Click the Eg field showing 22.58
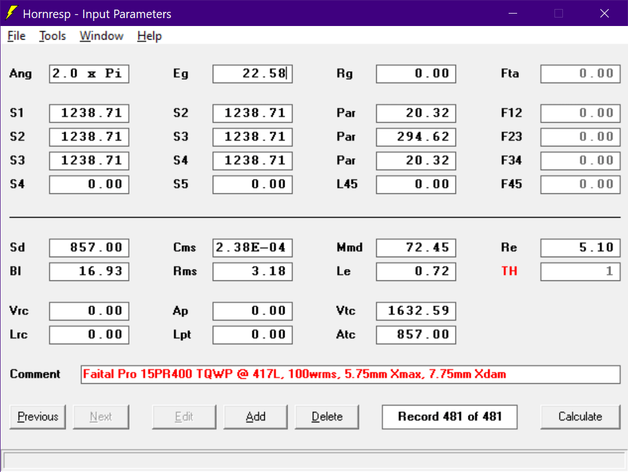 click(x=253, y=74)
